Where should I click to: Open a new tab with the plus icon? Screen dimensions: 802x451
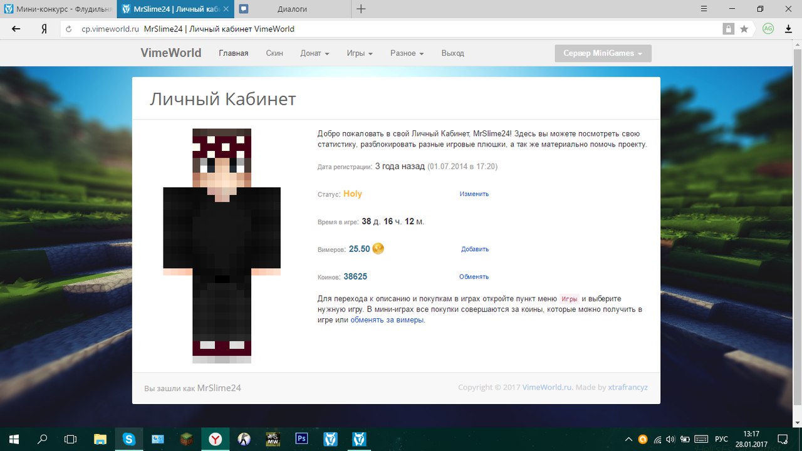tap(361, 9)
